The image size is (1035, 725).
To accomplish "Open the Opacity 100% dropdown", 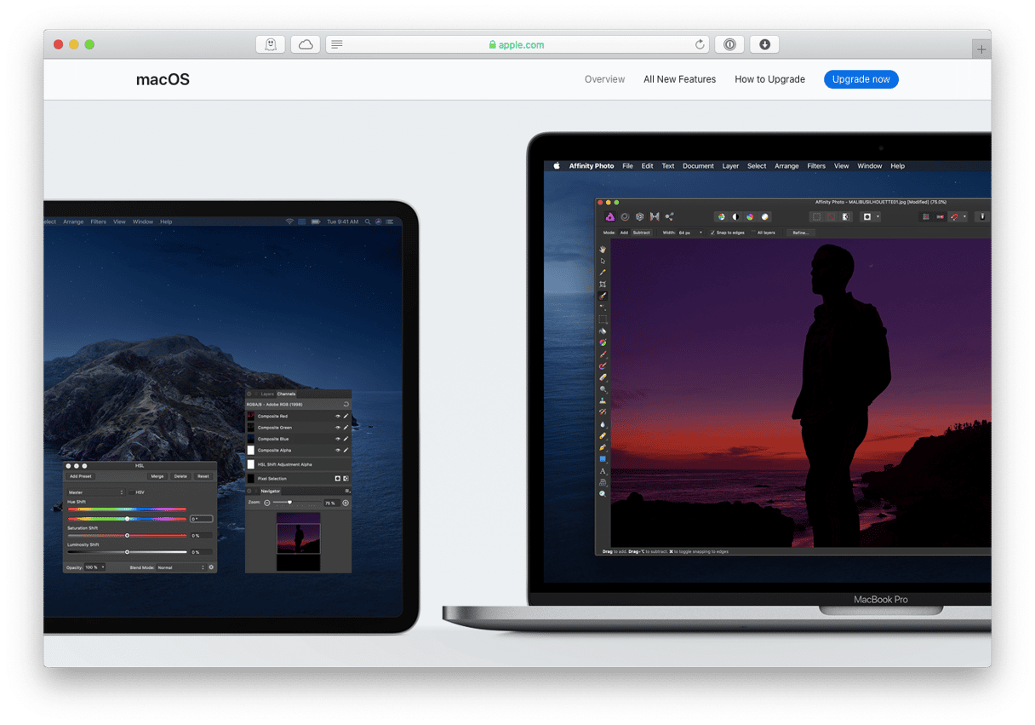I will point(94,567).
